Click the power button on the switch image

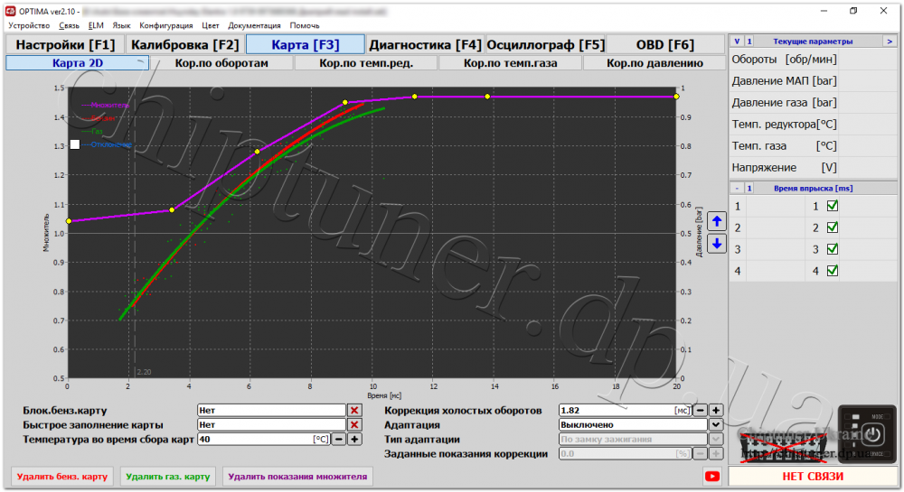pos(872,434)
